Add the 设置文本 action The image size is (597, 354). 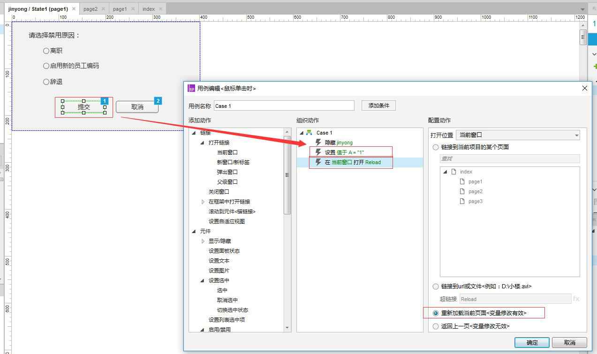coord(219,261)
